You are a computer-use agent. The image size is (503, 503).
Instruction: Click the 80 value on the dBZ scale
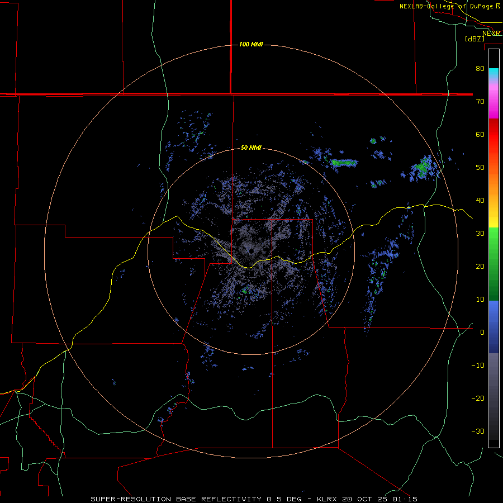(480, 68)
